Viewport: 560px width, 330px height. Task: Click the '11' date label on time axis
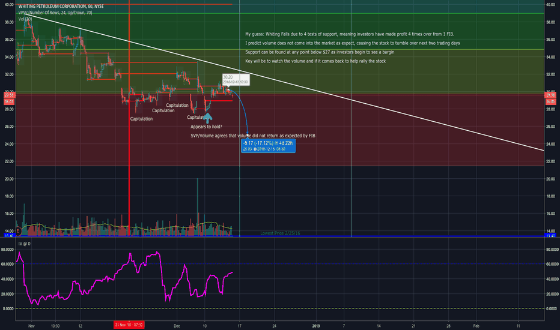pos(518,326)
